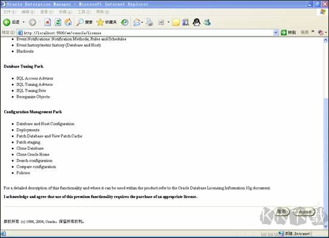Viewport: 329px width, 238px height.
Task: Click the green Back arrow icon
Action: (7, 22)
